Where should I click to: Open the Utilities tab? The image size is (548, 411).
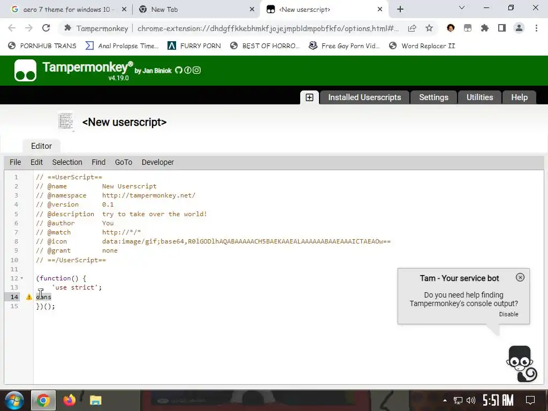click(x=479, y=97)
